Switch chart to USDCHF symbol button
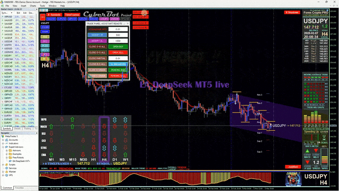 114,19
